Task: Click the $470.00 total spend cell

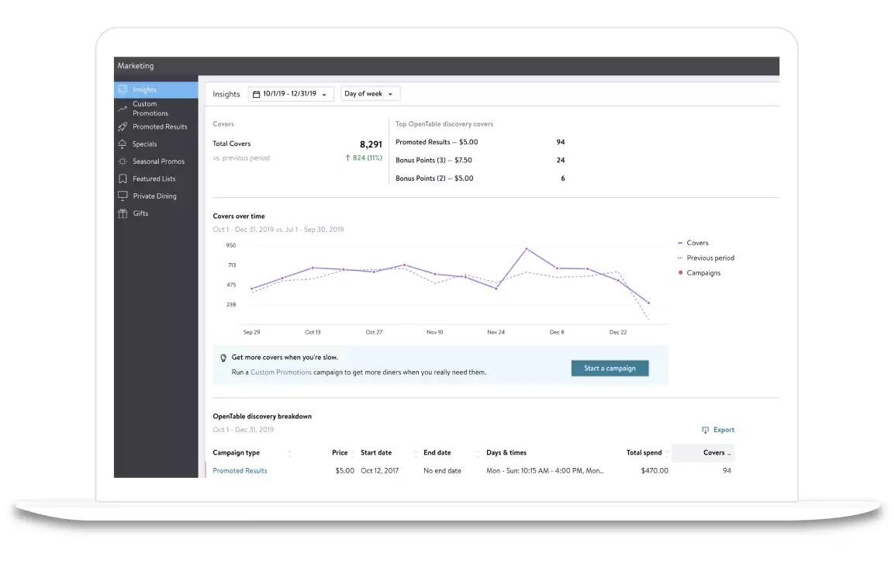Action: point(654,471)
